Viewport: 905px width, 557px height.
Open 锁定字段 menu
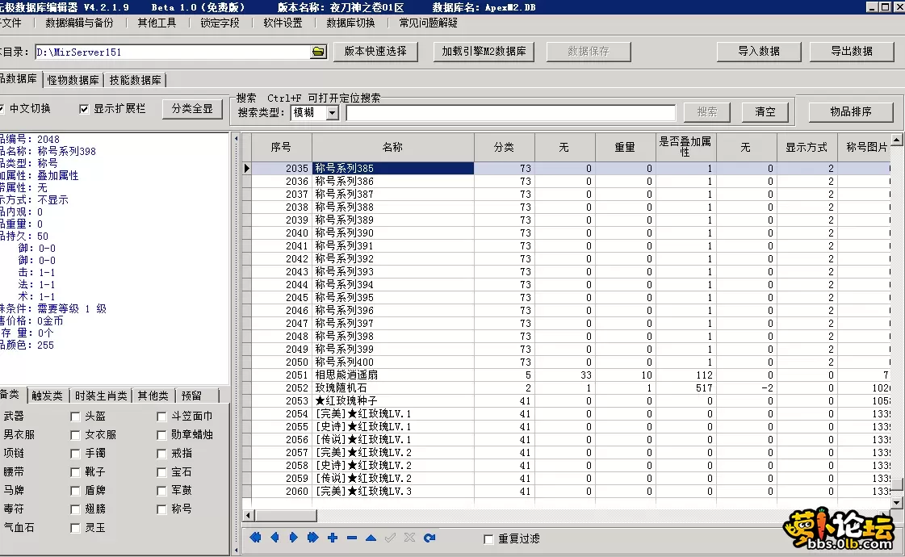220,23
